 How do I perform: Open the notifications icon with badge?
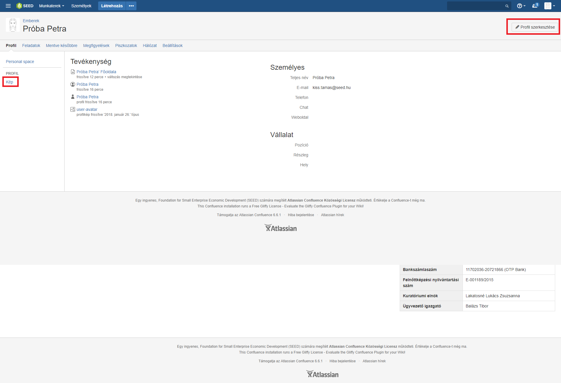point(535,6)
